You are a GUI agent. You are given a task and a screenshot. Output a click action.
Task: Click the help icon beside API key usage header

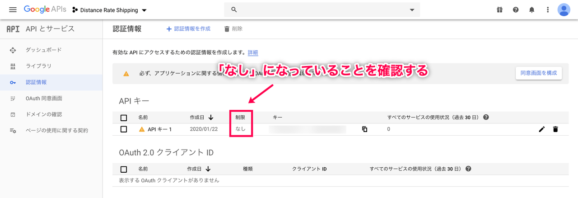[486, 117]
